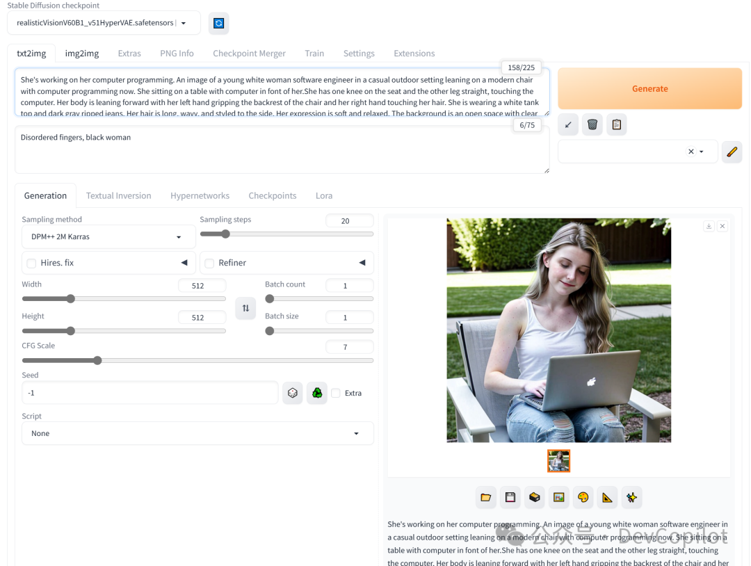Viewport: 751px width, 566px height.
Task: Click the clipboard apply-styles icon
Action: pos(617,125)
